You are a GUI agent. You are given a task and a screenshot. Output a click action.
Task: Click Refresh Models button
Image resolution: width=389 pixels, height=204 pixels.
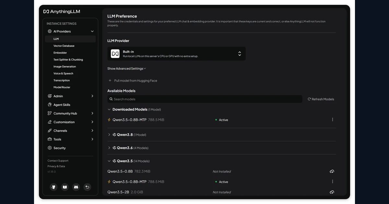point(321,99)
